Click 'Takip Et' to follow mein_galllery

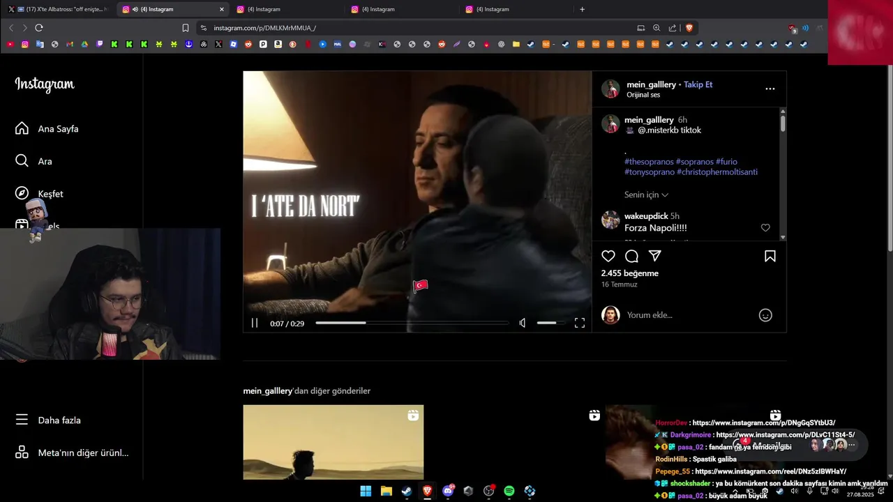698,84
